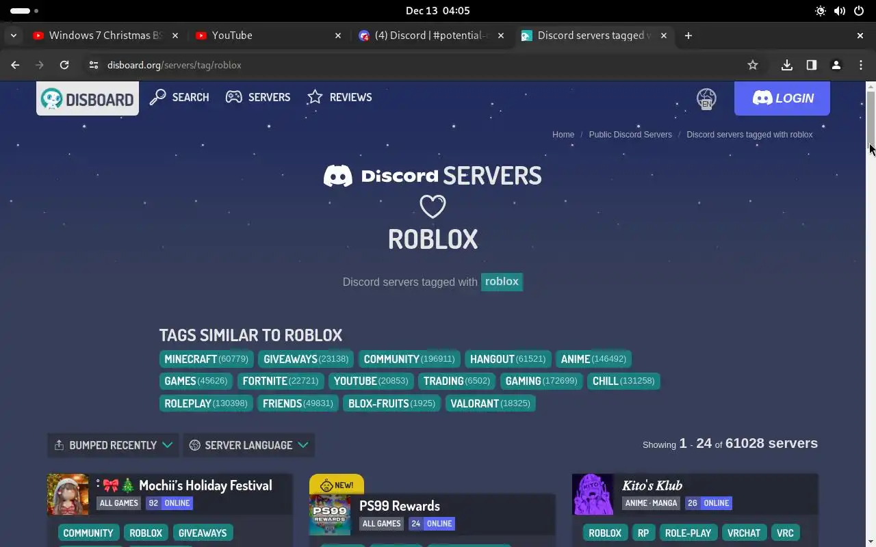
Task: Bookmark this page with star
Action: click(753, 65)
